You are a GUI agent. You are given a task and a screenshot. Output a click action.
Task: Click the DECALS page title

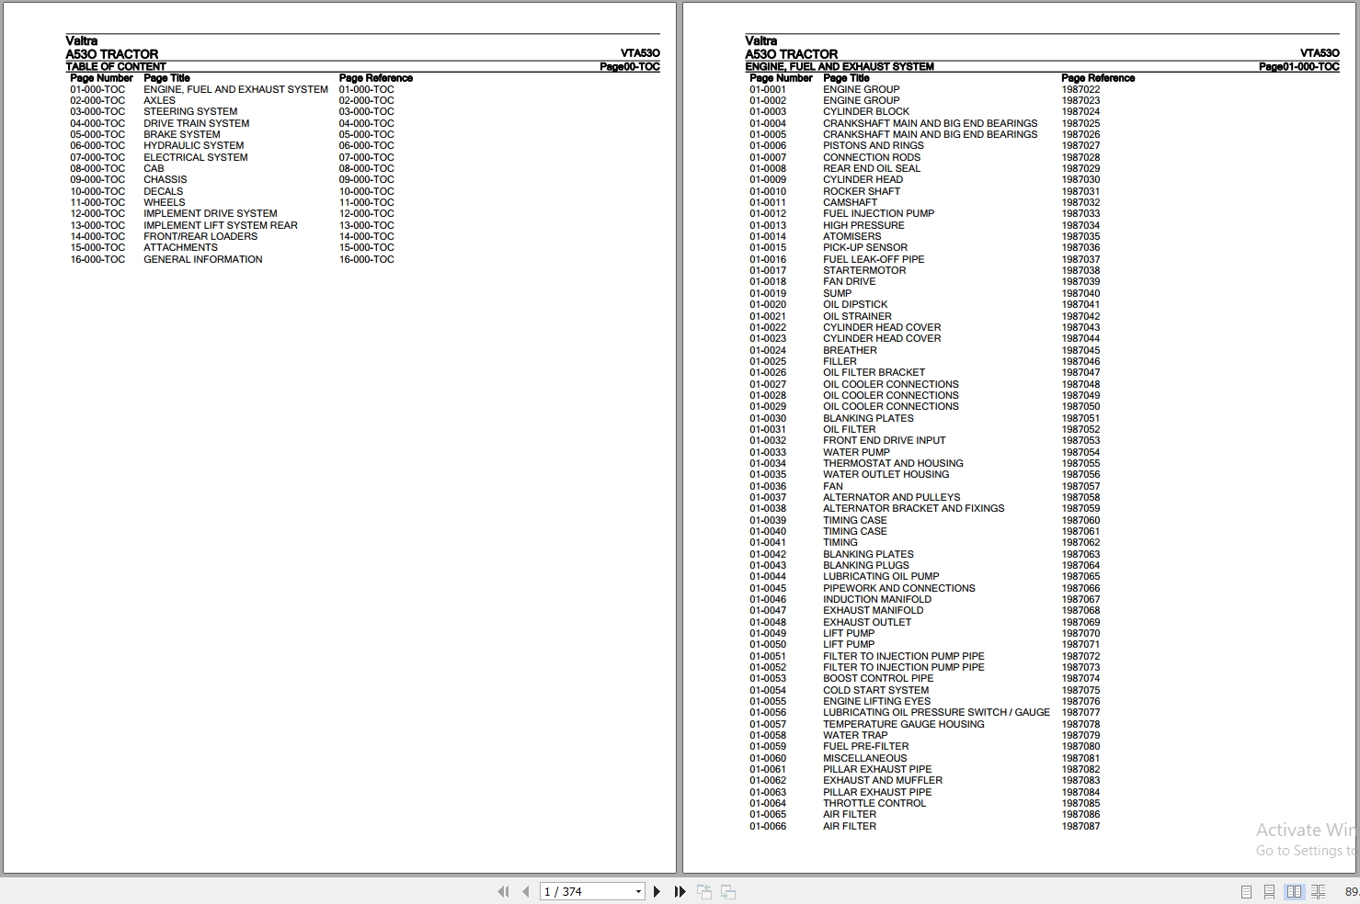[163, 191]
